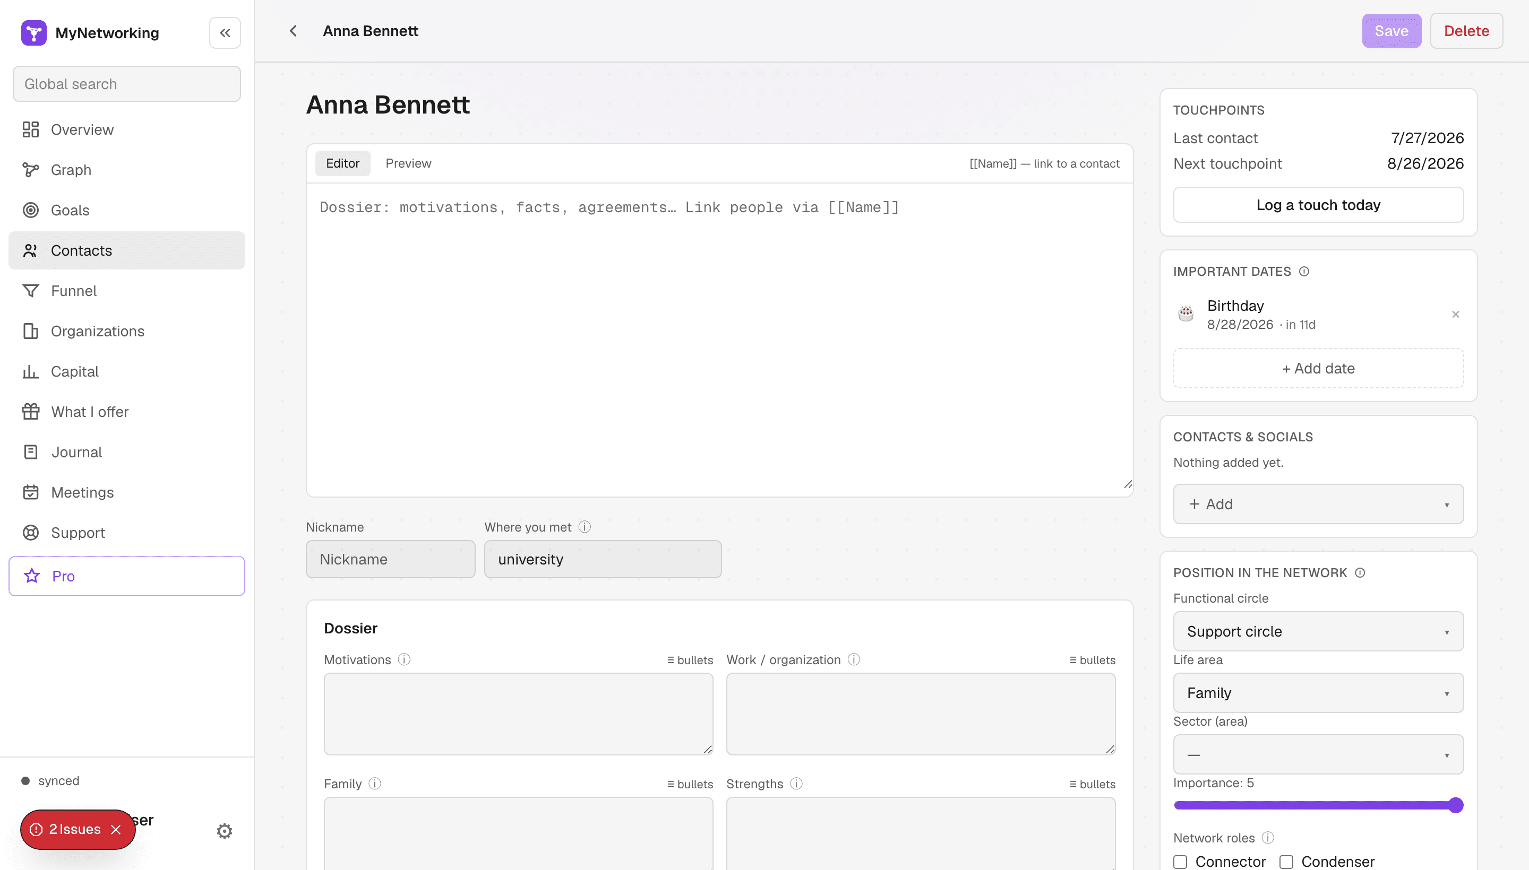This screenshot has width=1529, height=870.
Task: Click the Anna Bennett page heading
Action: click(388, 105)
